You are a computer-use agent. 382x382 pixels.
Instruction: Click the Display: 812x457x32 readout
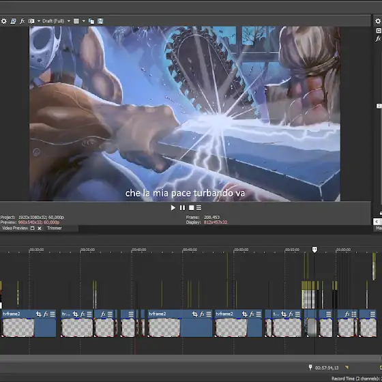coord(207,222)
